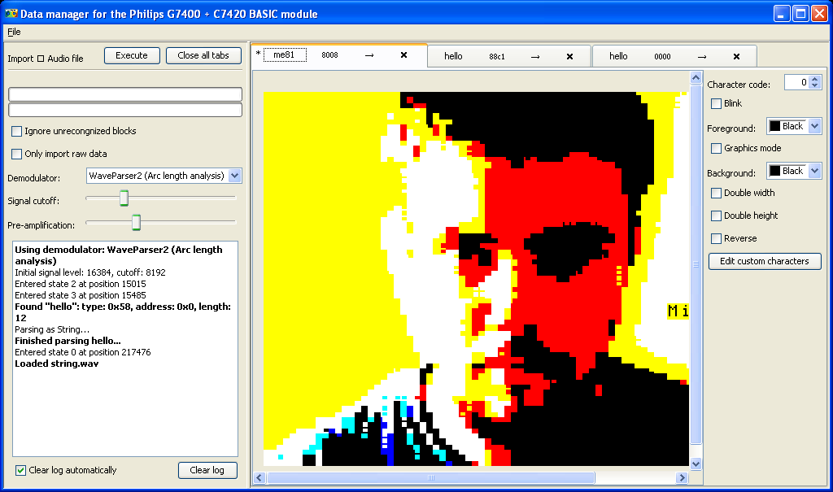Click the canvas horizontal scrollbar left arrow
The height and width of the screenshot is (492, 833).
[259, 477]
